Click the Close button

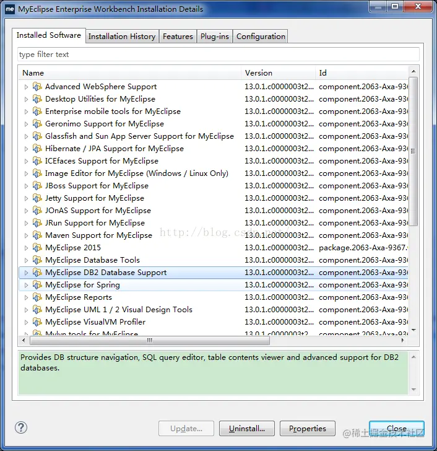(397, 428)
